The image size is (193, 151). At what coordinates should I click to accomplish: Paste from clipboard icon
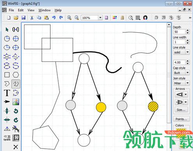(x=46, y=18)
